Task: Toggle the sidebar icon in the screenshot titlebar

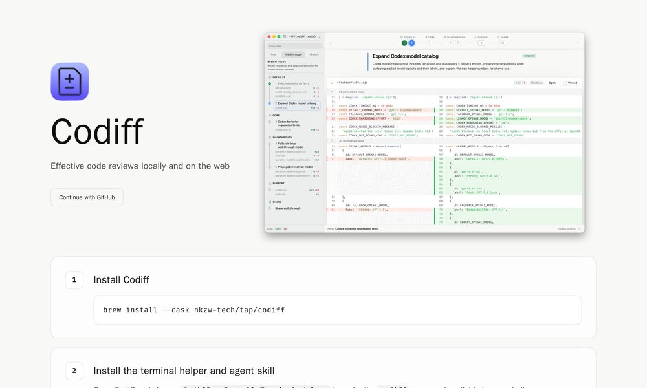Action: coord(285,36)
